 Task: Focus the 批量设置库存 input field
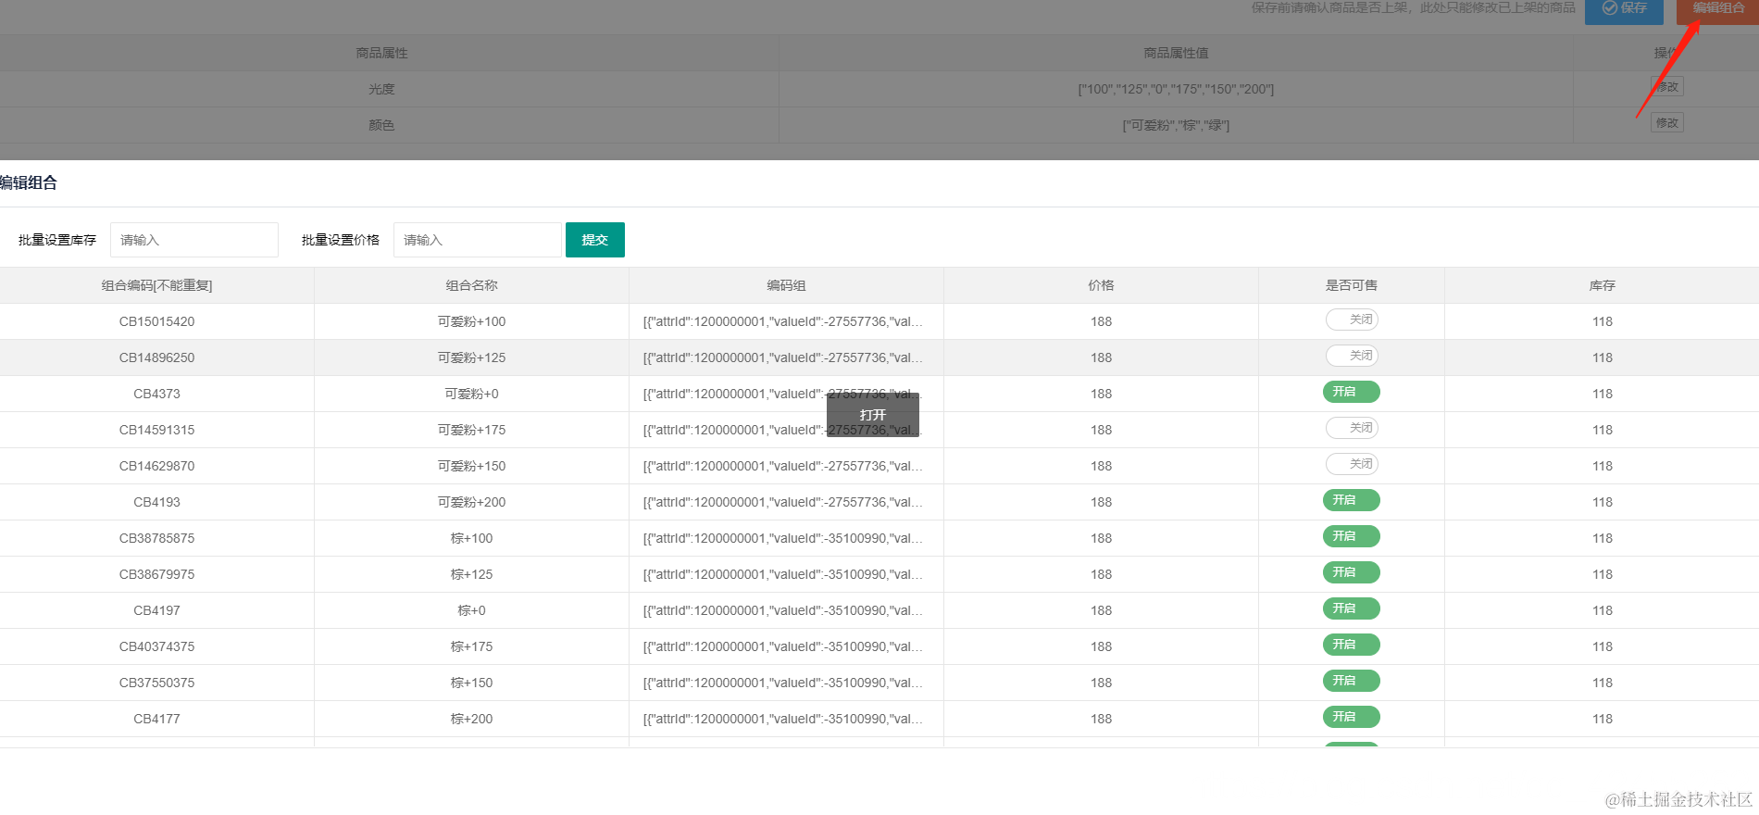(194, 240)
